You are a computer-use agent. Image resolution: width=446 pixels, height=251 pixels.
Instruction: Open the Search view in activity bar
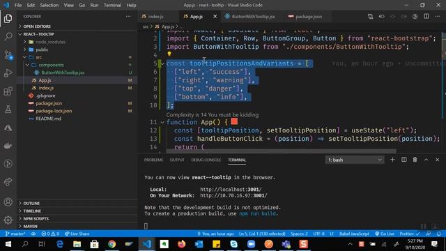coord(8,36)
